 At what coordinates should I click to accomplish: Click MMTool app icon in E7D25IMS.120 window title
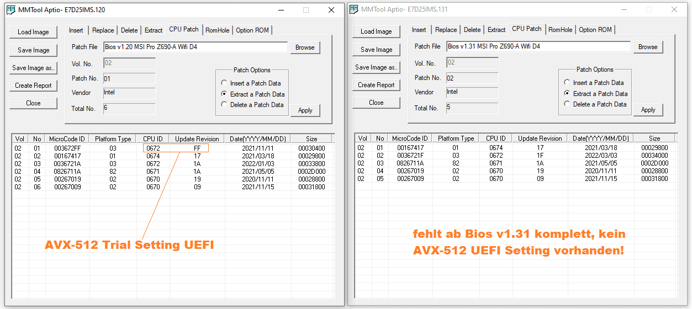10,10
